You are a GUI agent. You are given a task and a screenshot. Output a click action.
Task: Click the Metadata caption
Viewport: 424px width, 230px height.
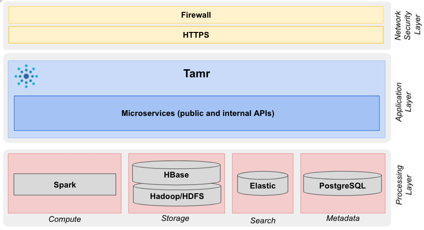pyautogui.click(x=343, y=218)
